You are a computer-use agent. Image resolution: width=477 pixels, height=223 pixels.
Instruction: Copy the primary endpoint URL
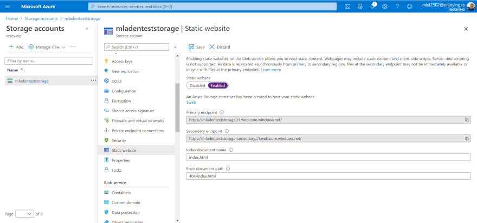coord(467,120)
